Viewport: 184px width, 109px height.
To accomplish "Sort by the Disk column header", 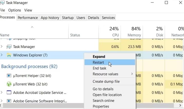I will (154, 32).
